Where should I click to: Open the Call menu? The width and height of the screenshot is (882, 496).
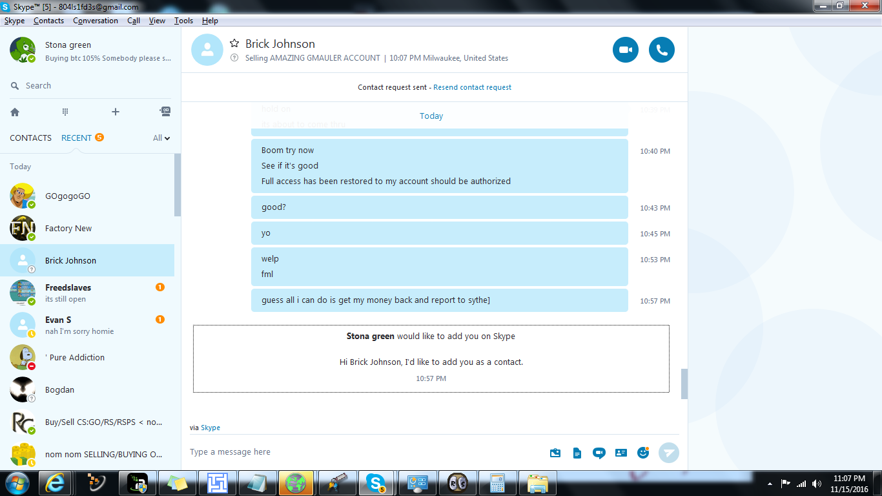click(x=134, y=21)
